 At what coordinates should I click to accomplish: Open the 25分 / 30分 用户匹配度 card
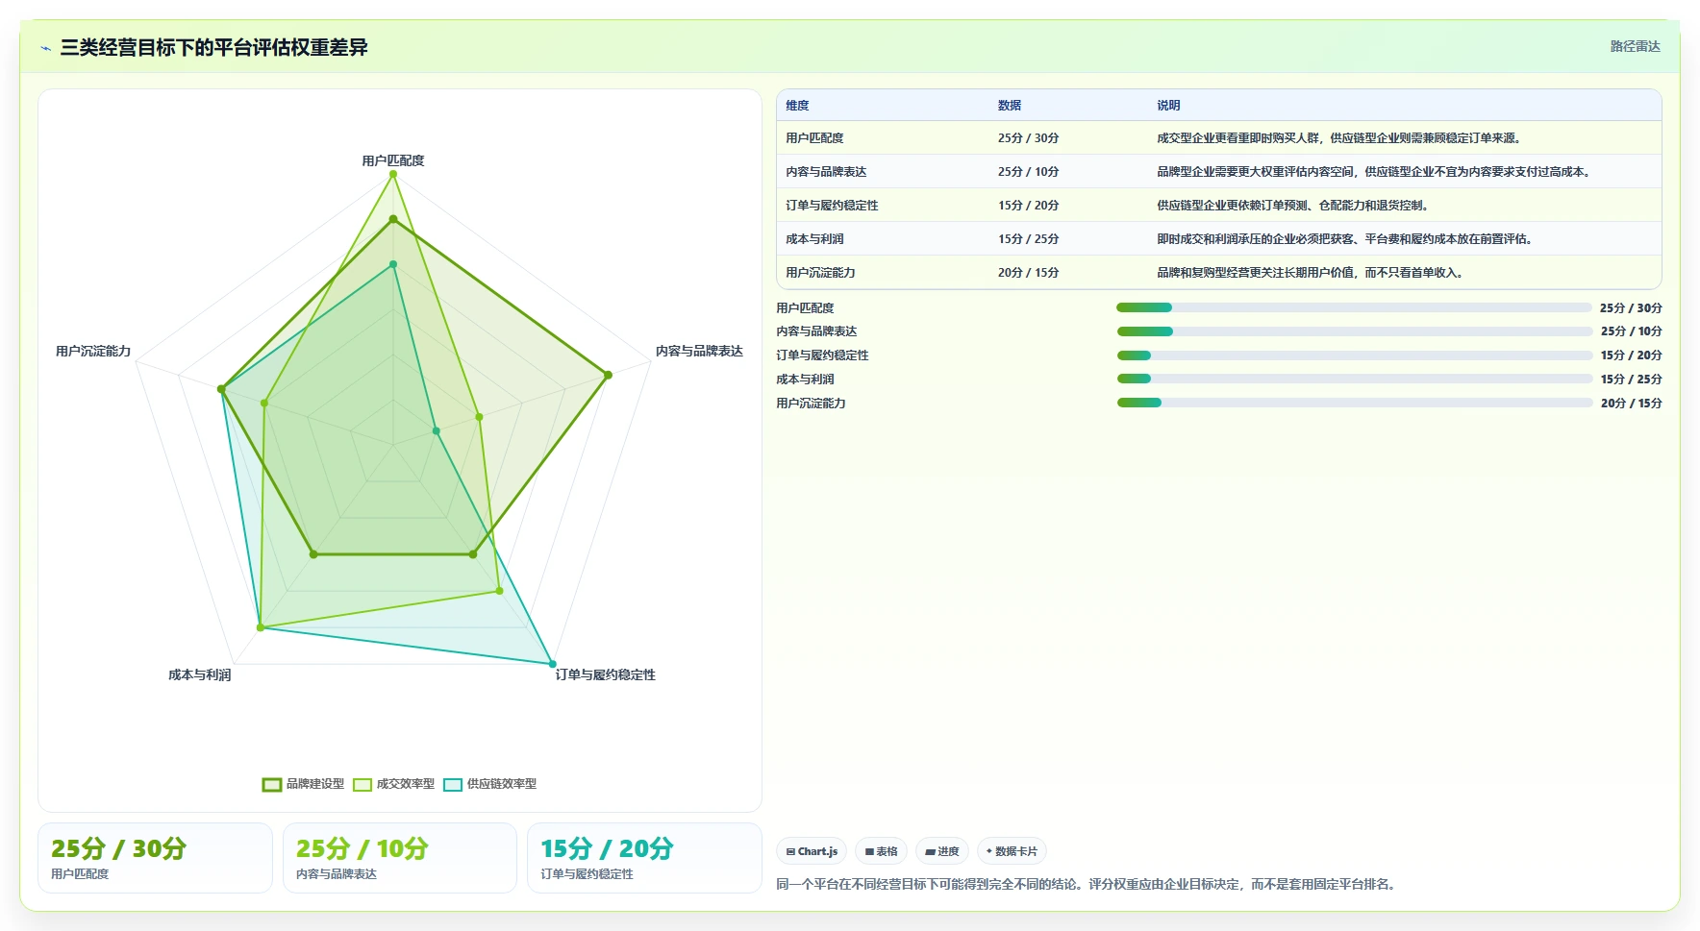[155, 858]
